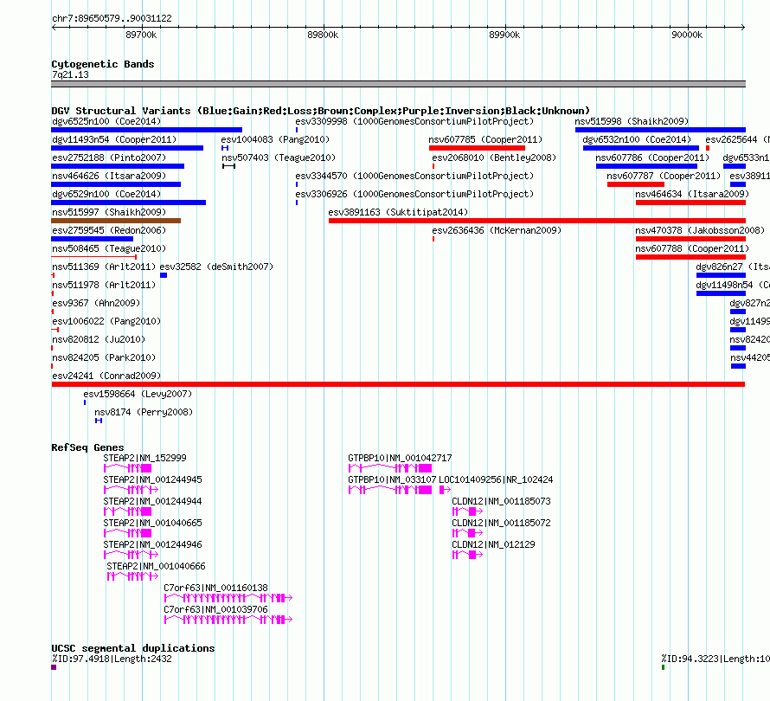Image resolution: width=770 pixels, height=701 pixels.
Task: Click the nsv508465 (Teague2010) variant label
Action: click(109, 248)
